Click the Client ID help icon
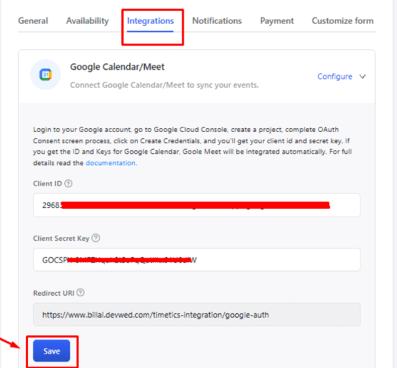397x368 pixels. [68, 183]
